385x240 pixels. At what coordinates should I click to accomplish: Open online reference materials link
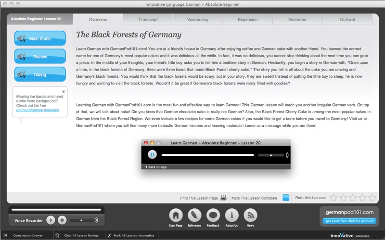[x=38, y=110]
